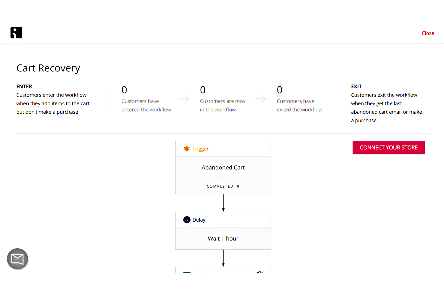Click the CONNECT YOUR STORE button

[x=388, y=148]
